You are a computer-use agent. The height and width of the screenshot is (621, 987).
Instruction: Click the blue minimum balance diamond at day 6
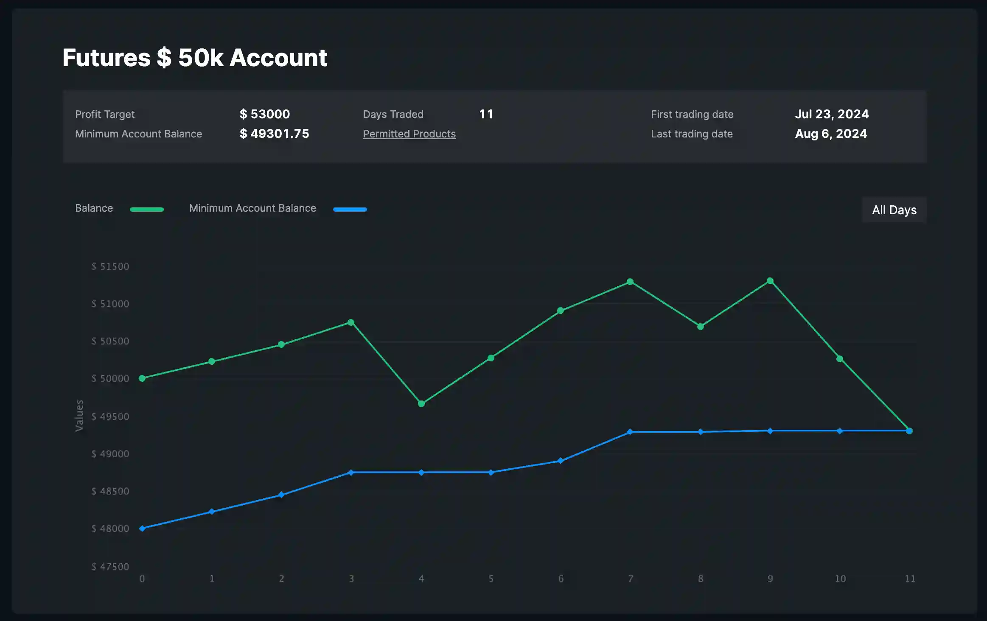561,461
